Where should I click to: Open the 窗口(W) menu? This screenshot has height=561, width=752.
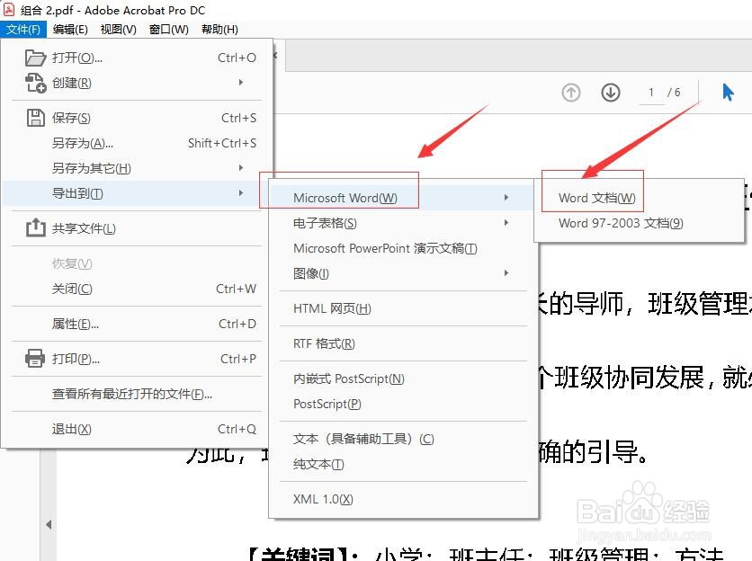[169, 30]
